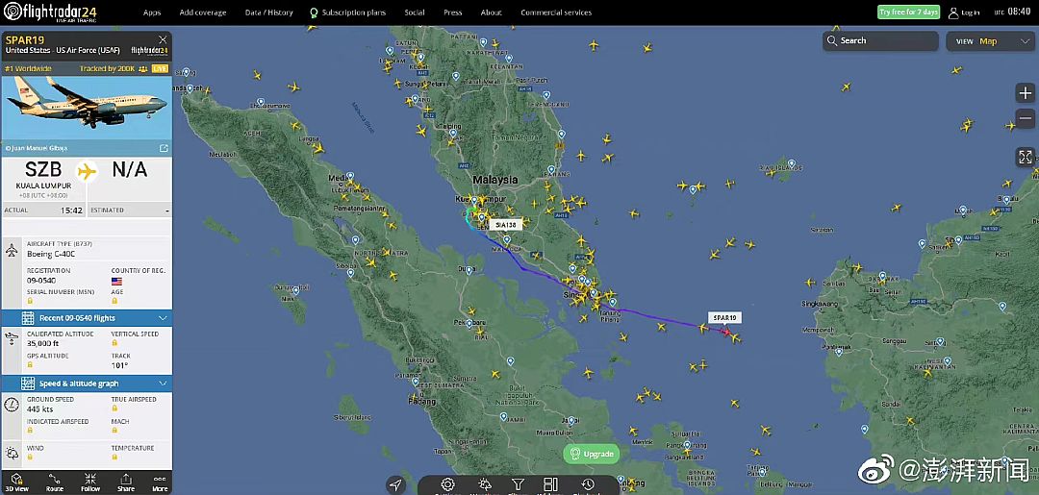Show the flight route
The image size is (1039, 495).
coord(54,483)
